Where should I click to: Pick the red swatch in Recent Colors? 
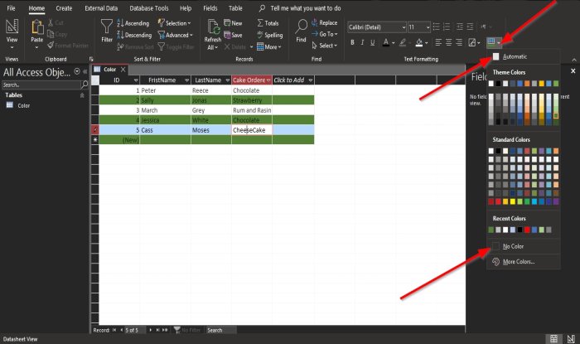point(527,230)
